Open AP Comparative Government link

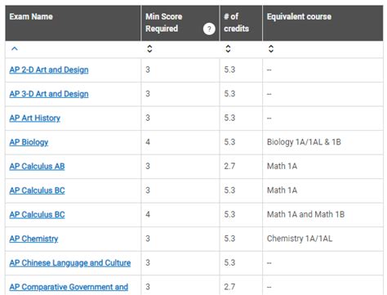[69, 287]
